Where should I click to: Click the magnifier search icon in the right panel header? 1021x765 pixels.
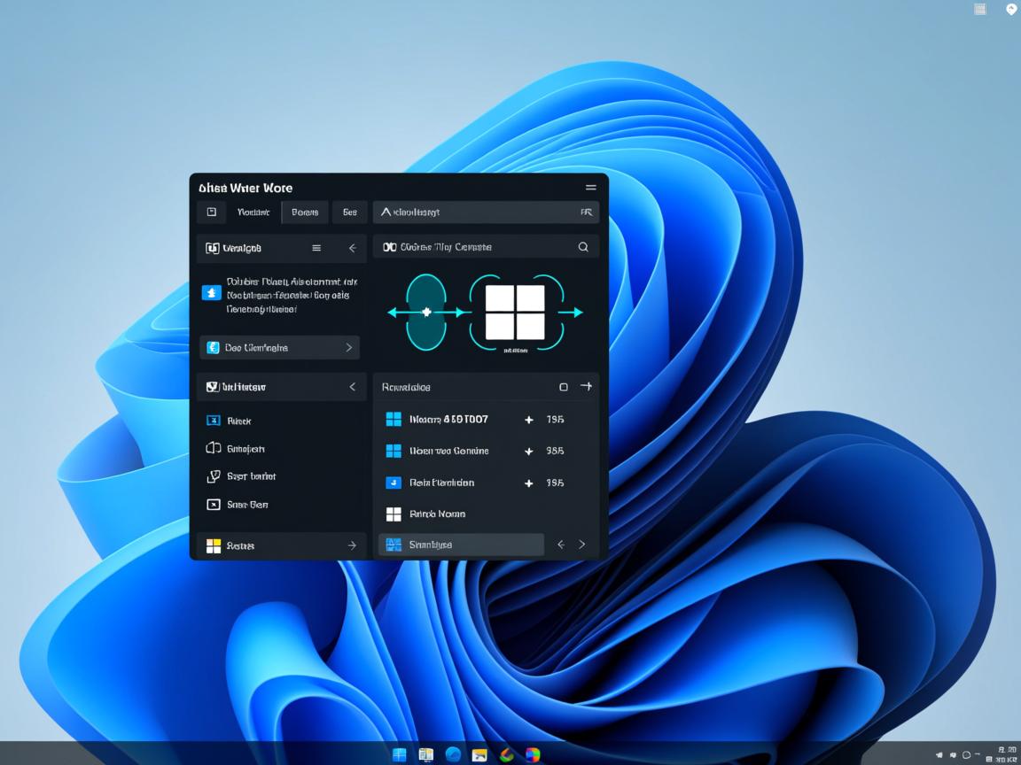[x=583, y=247]
